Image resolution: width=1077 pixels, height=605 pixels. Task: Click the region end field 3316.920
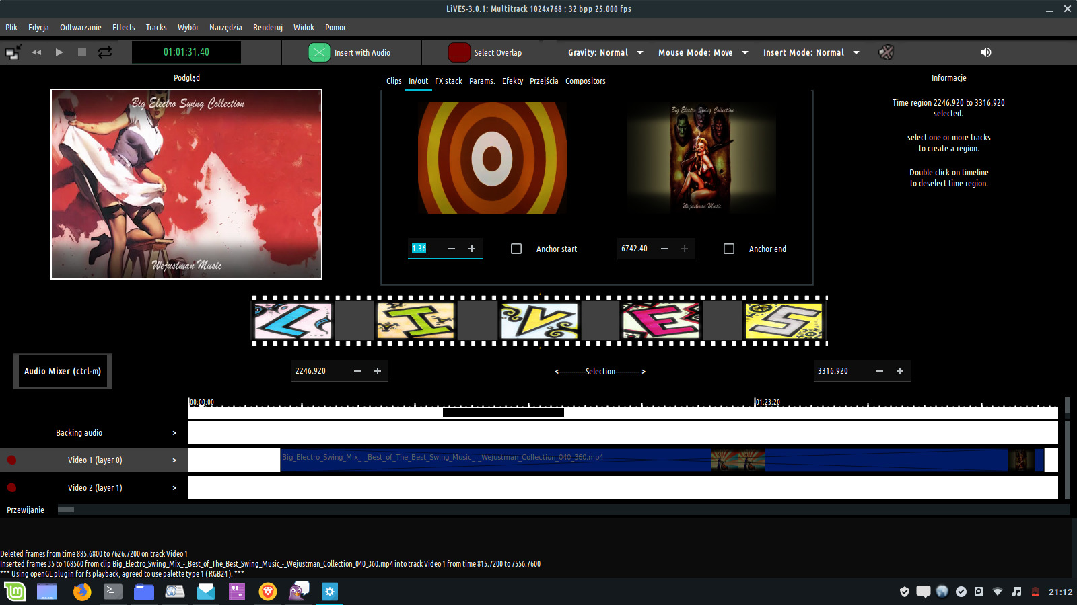pos(842,371)
